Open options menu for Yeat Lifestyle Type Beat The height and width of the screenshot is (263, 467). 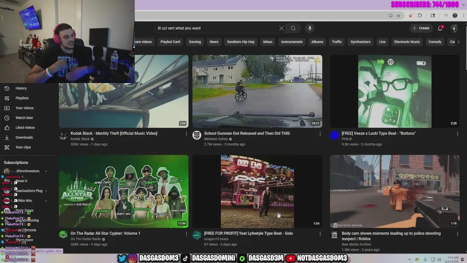pyautogui.click(x=320, y=234)
